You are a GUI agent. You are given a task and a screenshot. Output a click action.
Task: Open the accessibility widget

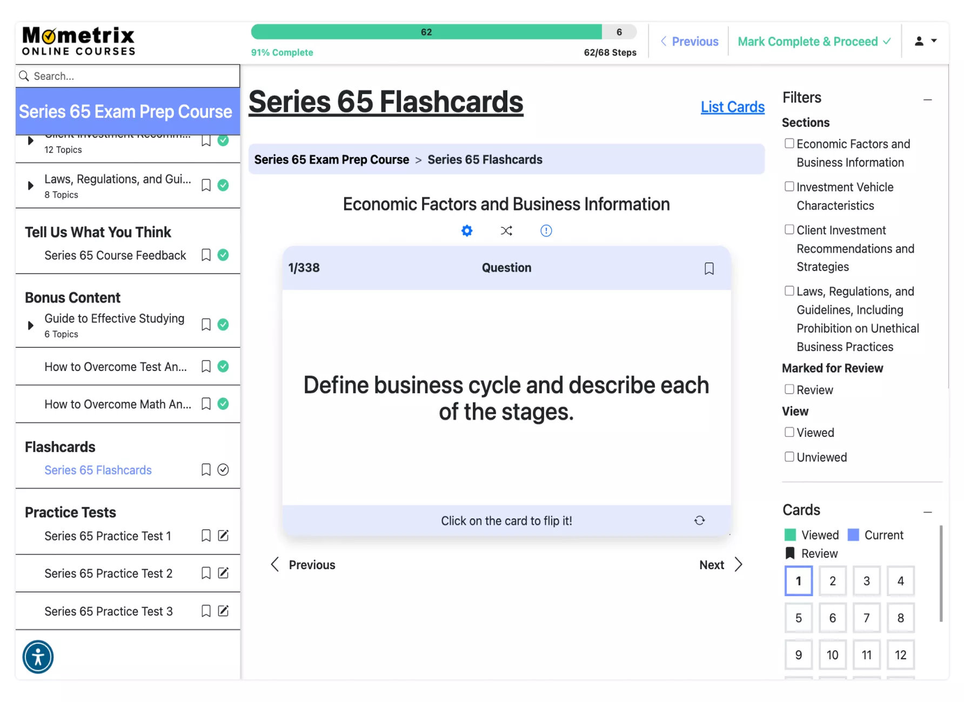(38, 657)
